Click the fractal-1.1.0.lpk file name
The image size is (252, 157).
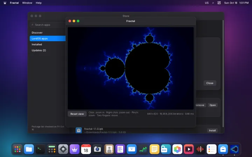click(93, 129)
